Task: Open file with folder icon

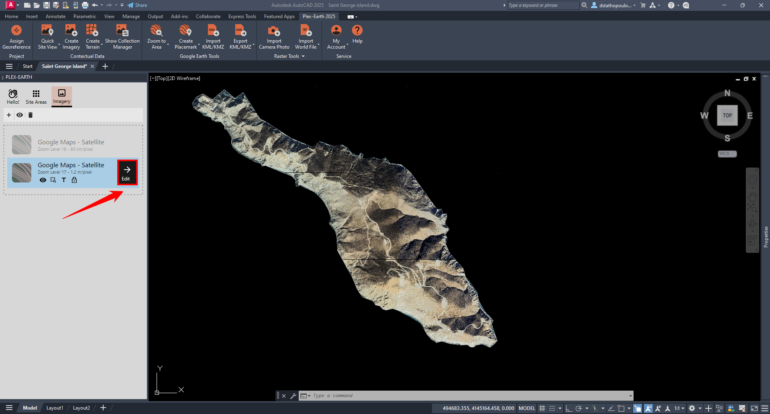Action: pos(37,5)
